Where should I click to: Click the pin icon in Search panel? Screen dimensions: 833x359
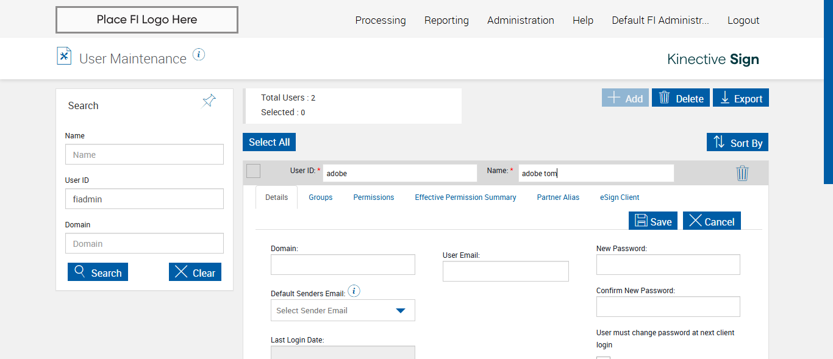click(x=209, y=101)
